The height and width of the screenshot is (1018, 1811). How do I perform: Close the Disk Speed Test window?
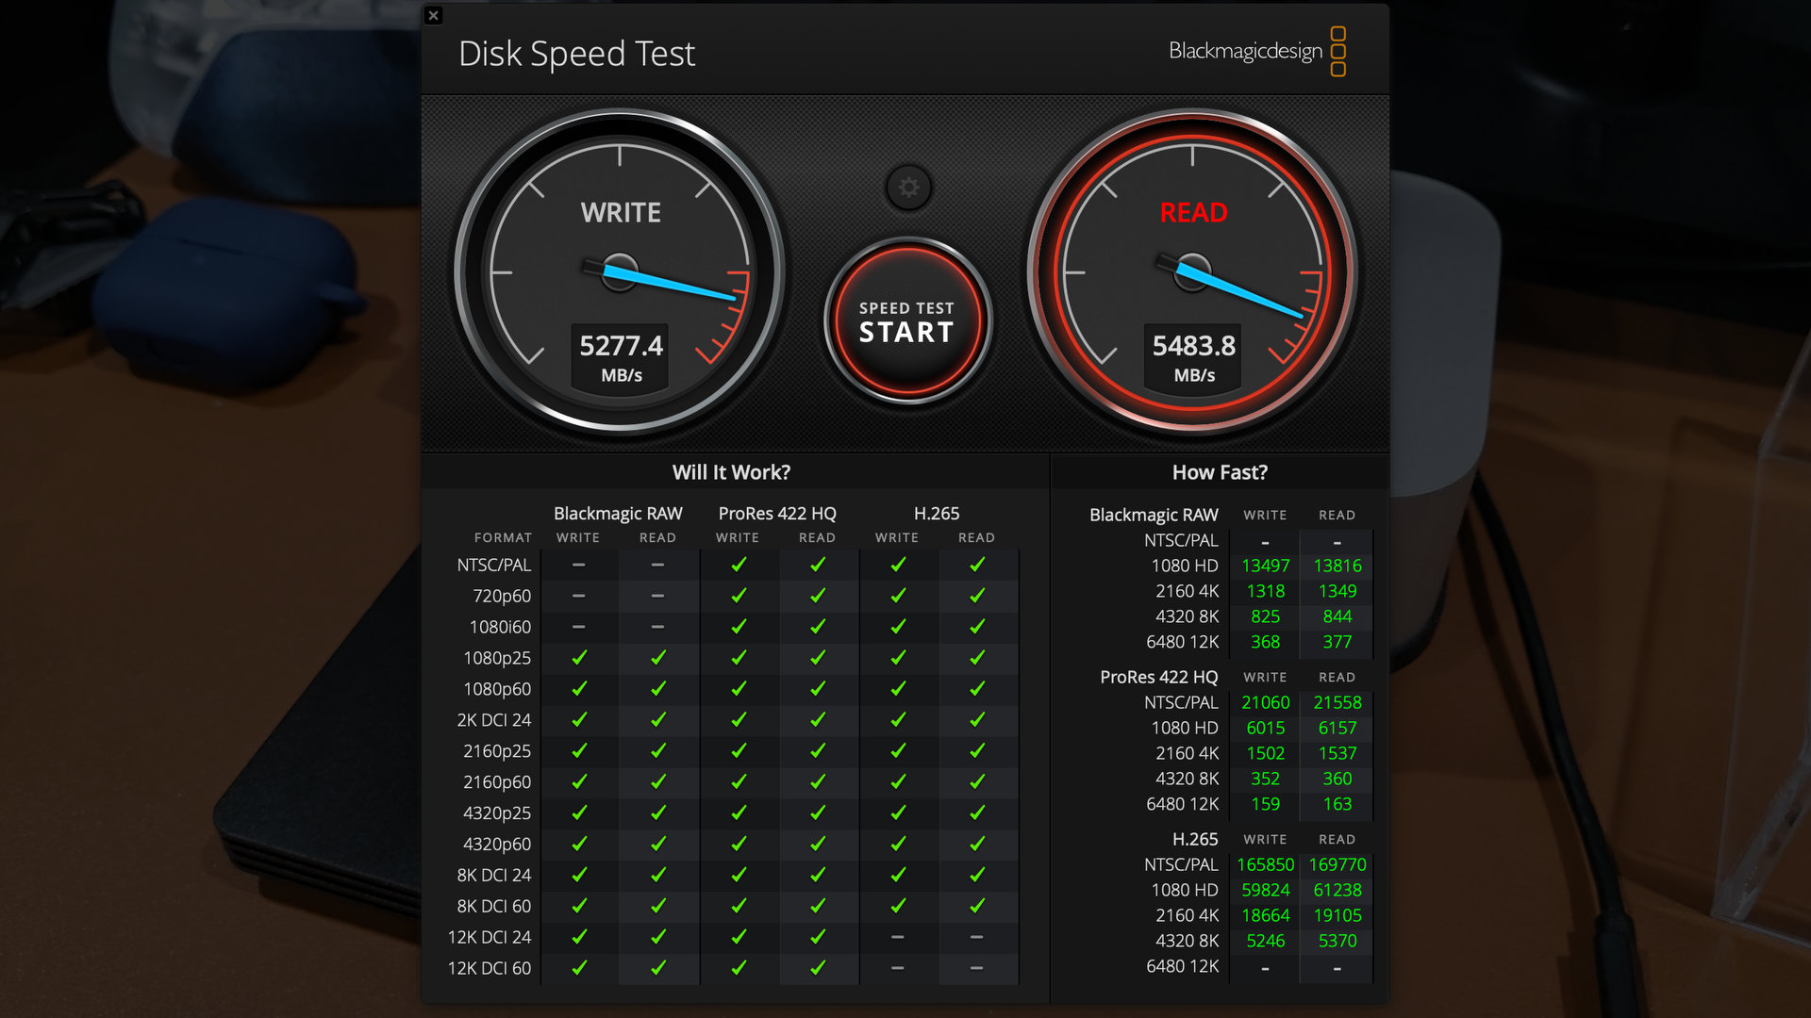click(433, 15)
